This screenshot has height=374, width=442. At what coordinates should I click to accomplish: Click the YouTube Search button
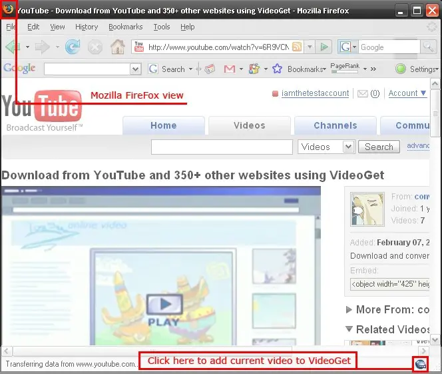click(379, 147)
